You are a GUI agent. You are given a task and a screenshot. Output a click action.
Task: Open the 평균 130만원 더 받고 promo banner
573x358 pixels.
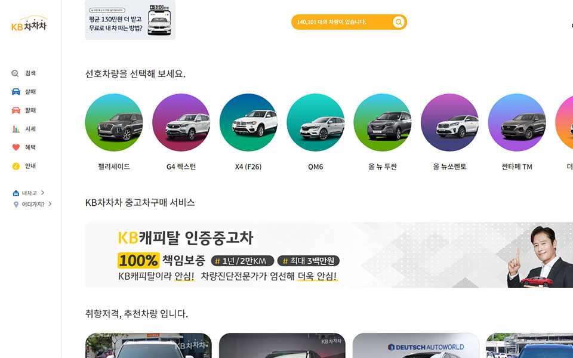[x=130, y=20]
